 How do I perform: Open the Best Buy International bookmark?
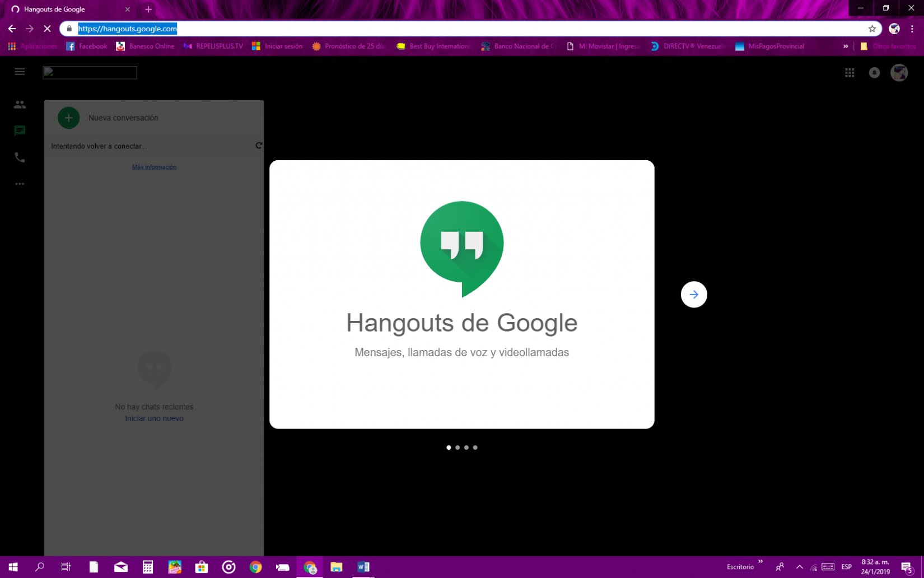[x=433, y=46]
